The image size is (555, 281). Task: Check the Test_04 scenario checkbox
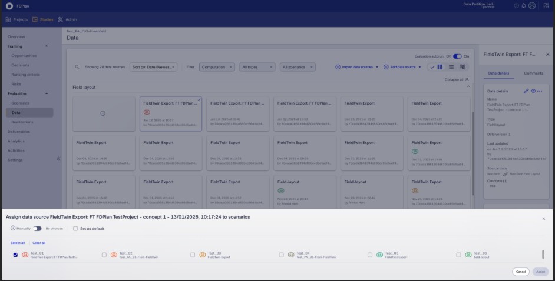click(281, 255)
